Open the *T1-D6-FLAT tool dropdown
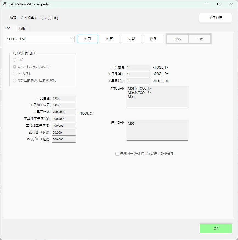This screenshot has width=238, height=240. point(40,39)
